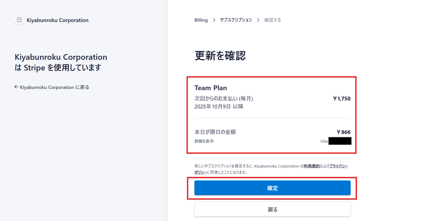Click the chevron after Billing breadcrumb
422x221 pixels.
pyautogui.click(x=214, y=20)
